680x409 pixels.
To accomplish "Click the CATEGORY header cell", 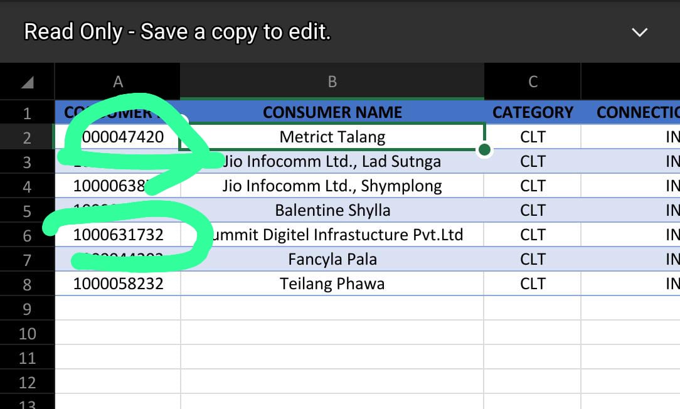I will [533, 112].
